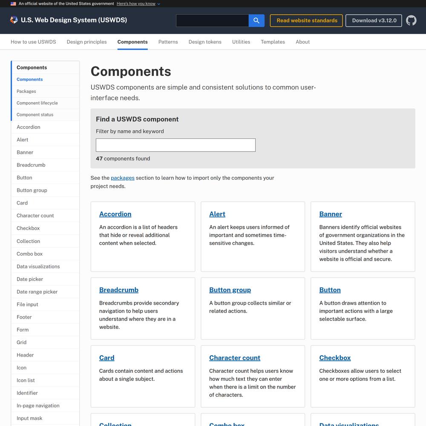Click the blue search magnifier button
Viewport: 426px width, 426px height.
[256, 20]
